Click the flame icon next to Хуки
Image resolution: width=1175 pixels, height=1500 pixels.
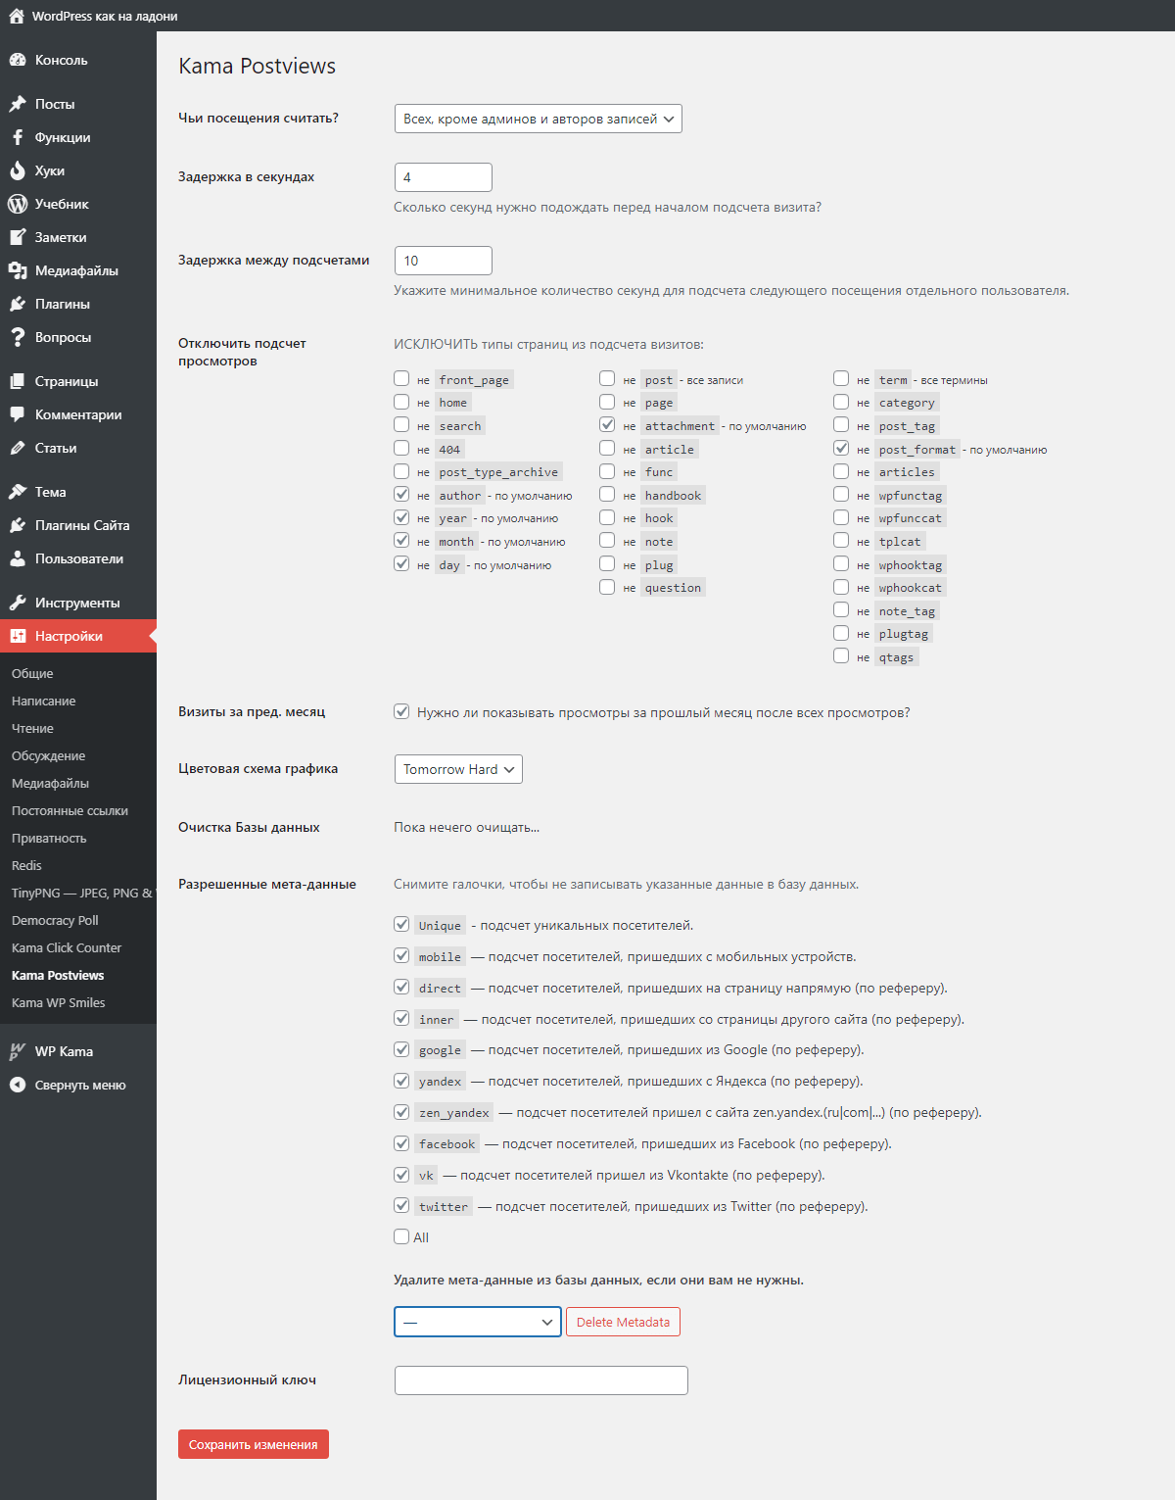(18, 170)
